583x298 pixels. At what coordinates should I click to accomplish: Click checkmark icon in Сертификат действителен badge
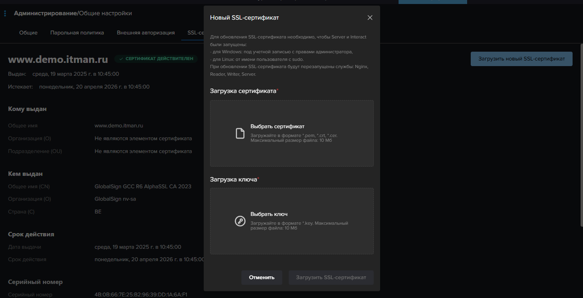tap(121, 59)
